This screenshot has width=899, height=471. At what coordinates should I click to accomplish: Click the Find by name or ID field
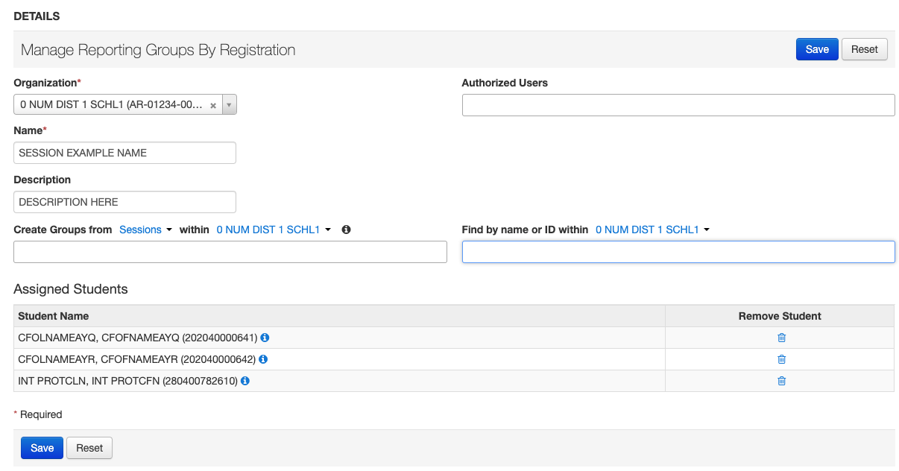click(678, 252)
